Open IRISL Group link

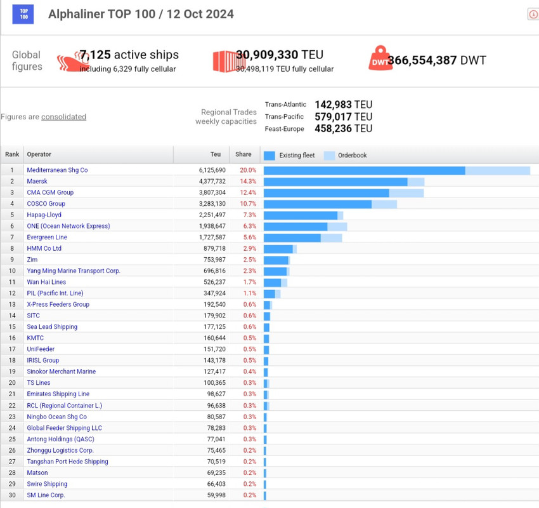(x=43, y=360)
